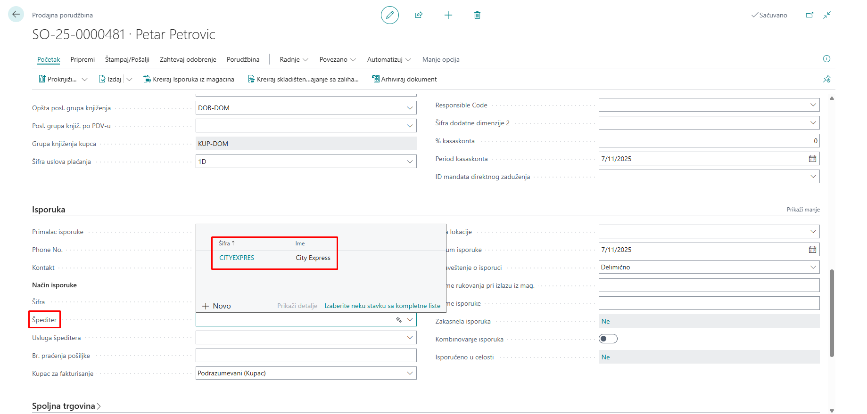Click the trash delete icon
The width and height of the screenshot is (867, 414).
tap(477, 15)
